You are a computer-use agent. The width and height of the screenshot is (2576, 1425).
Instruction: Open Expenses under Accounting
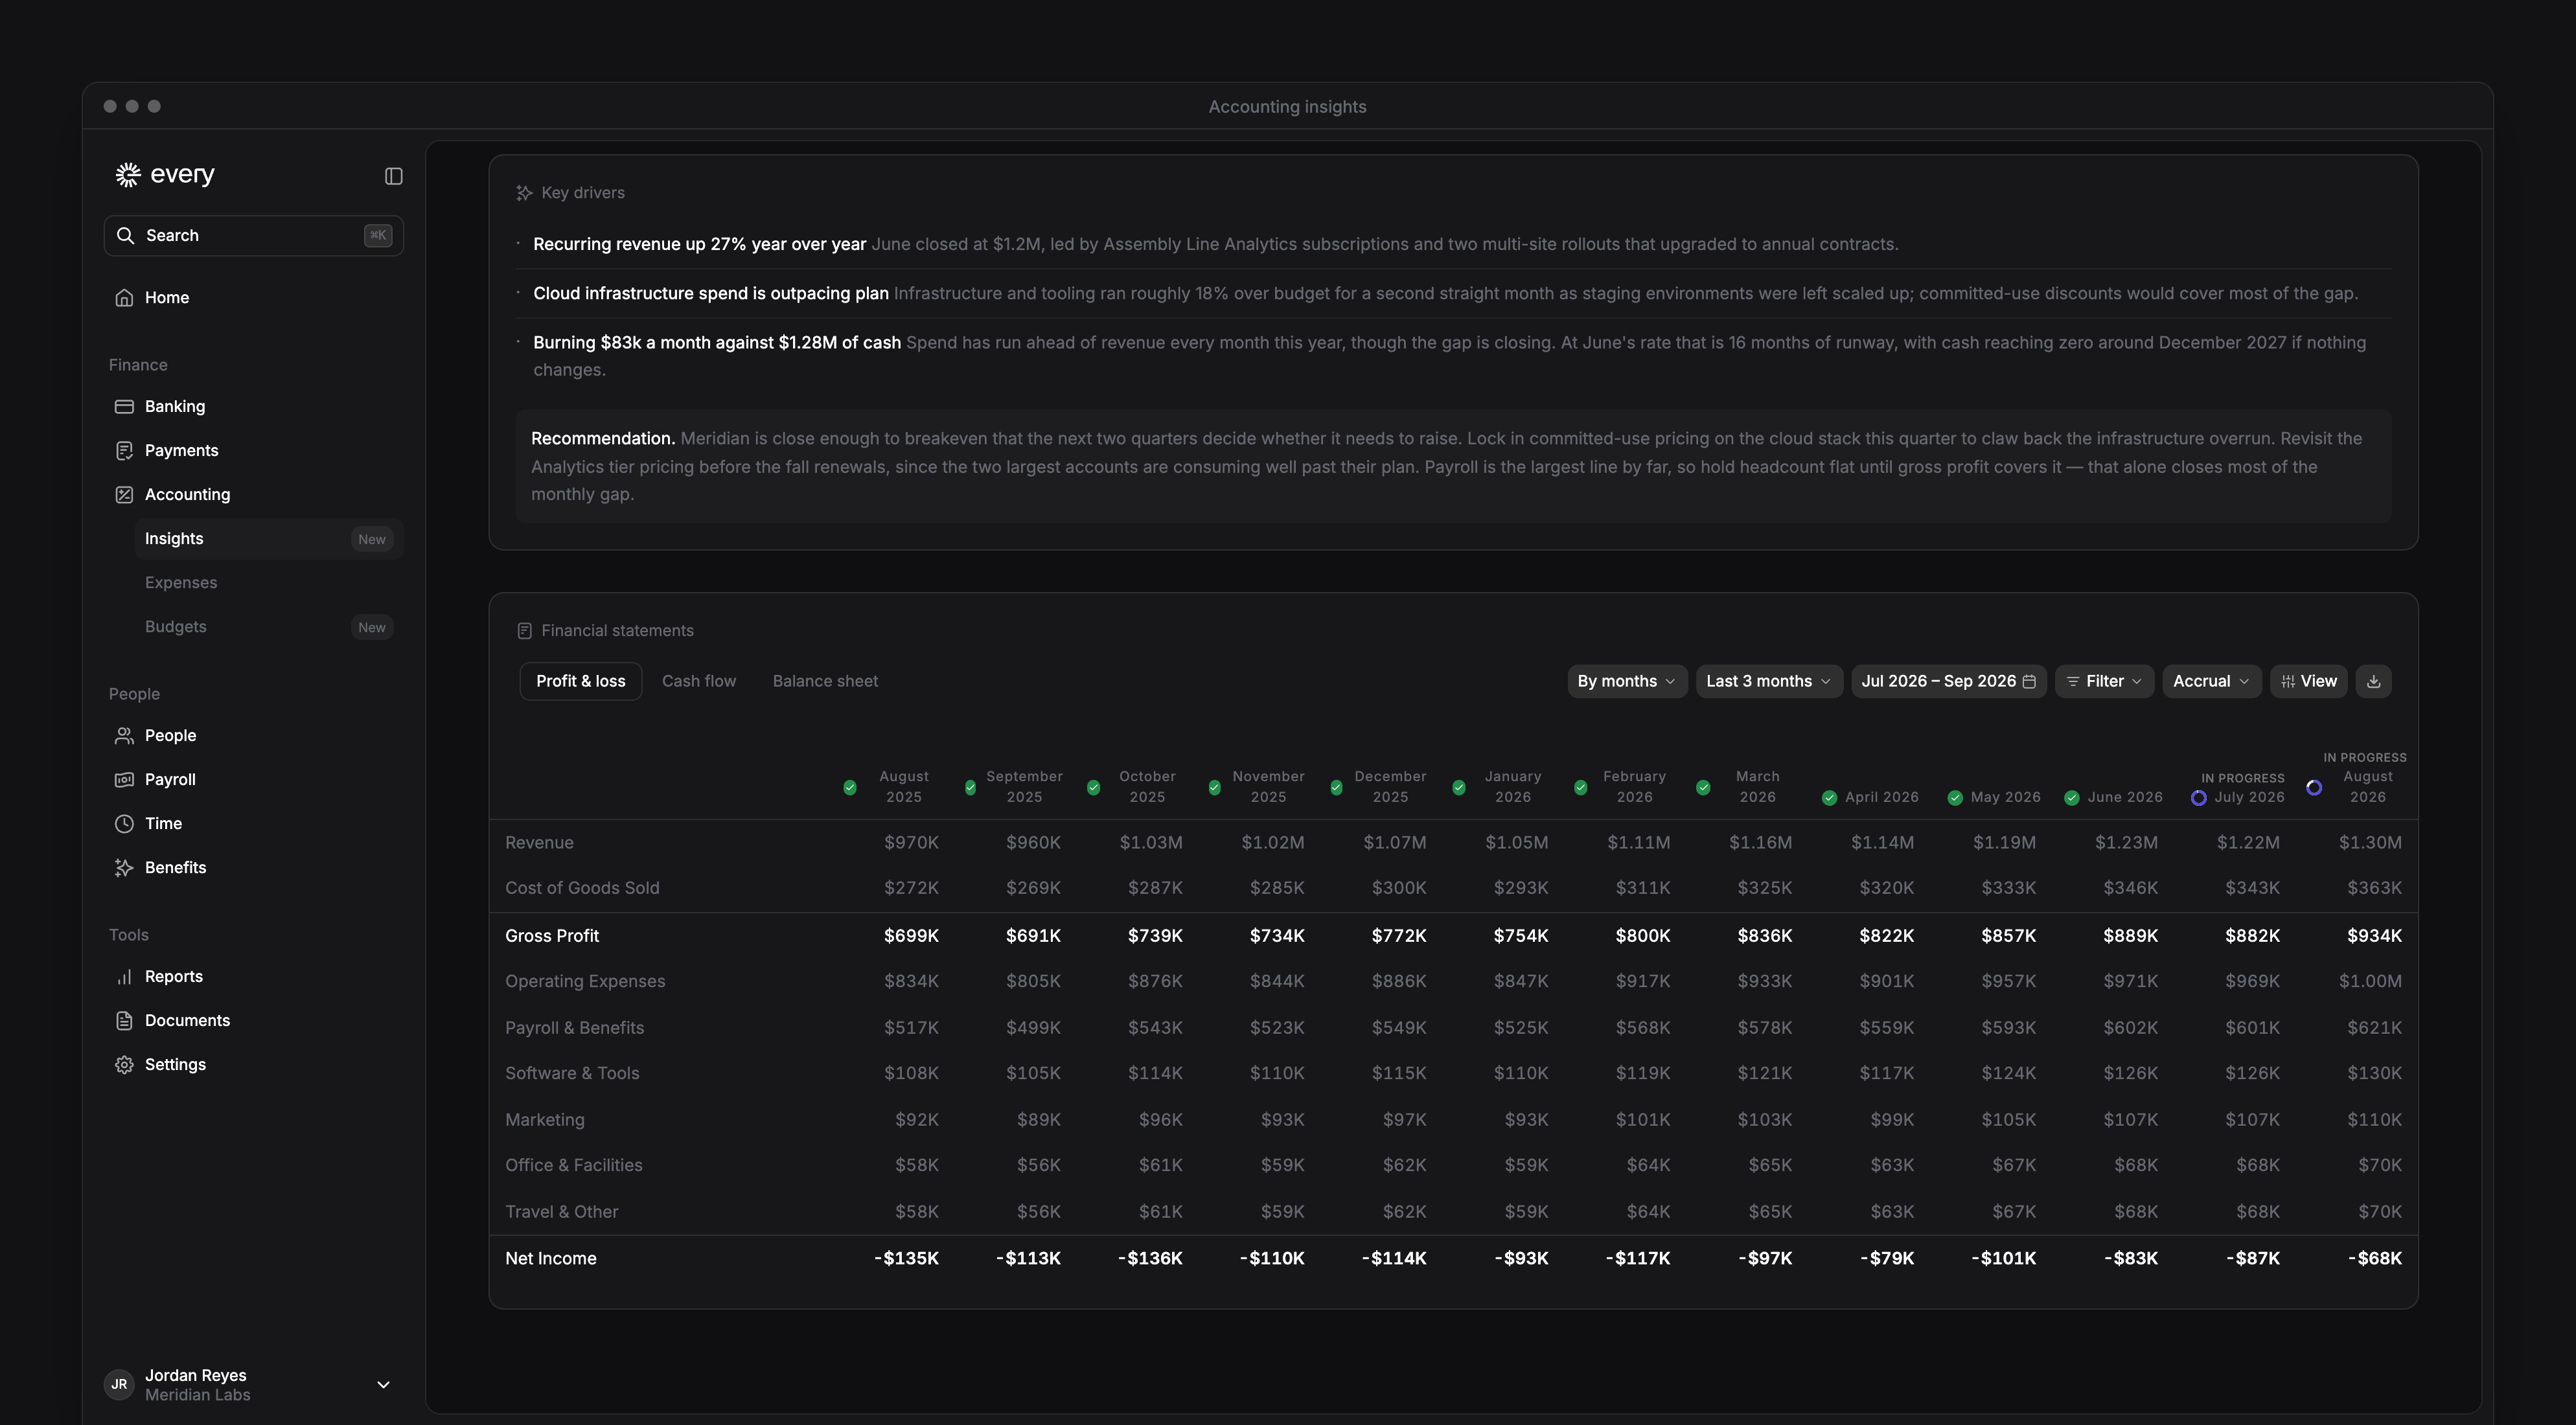coord(269,583)
